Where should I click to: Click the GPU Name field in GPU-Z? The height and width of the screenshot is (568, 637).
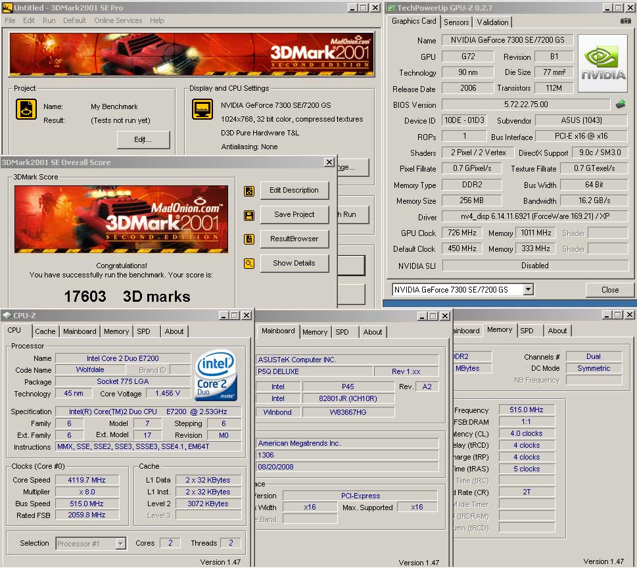tap(507, 40)
